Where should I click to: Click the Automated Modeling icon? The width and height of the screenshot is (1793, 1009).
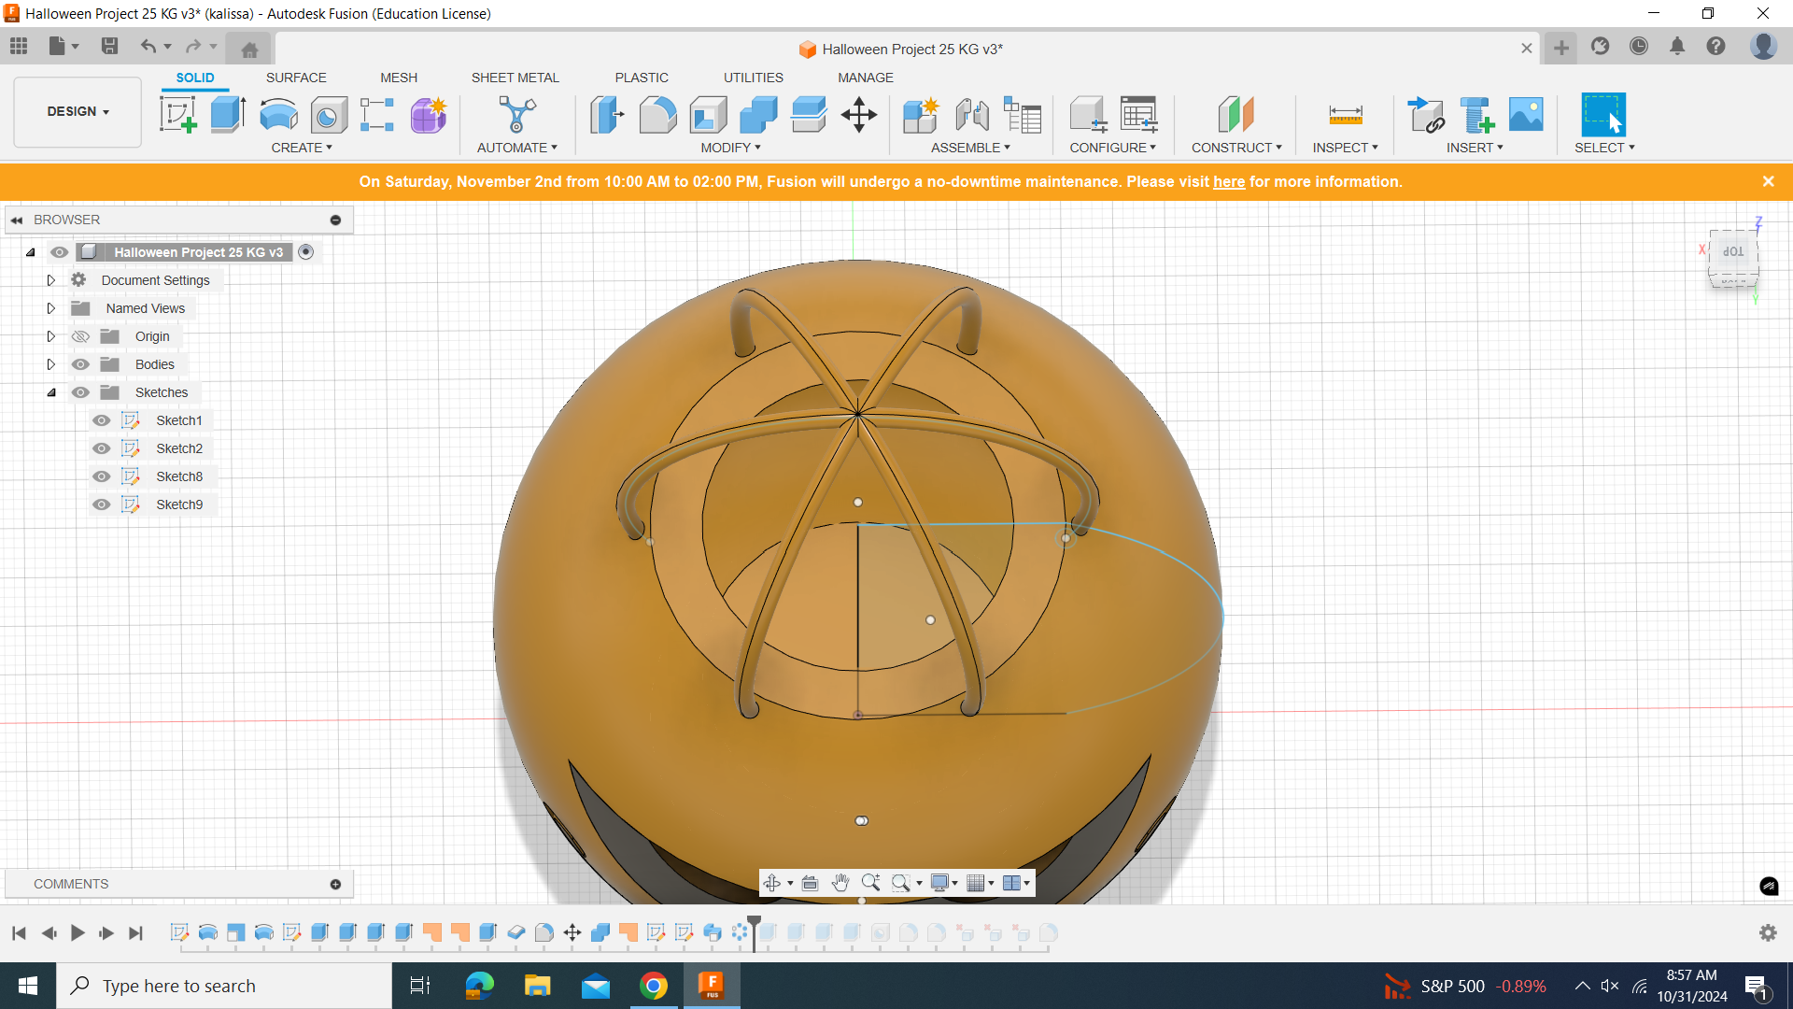(x=517, y=115)
